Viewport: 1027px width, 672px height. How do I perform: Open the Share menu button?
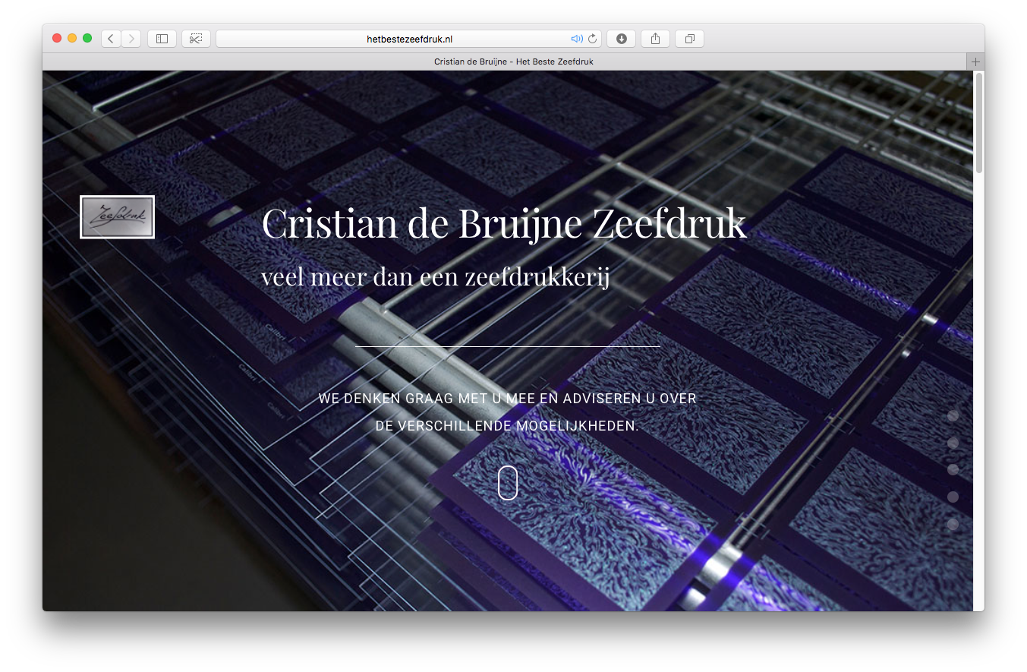tap(655, 39)
